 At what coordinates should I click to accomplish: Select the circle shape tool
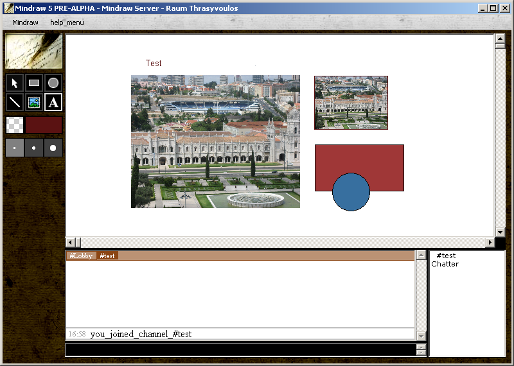(x=53, y=83)
